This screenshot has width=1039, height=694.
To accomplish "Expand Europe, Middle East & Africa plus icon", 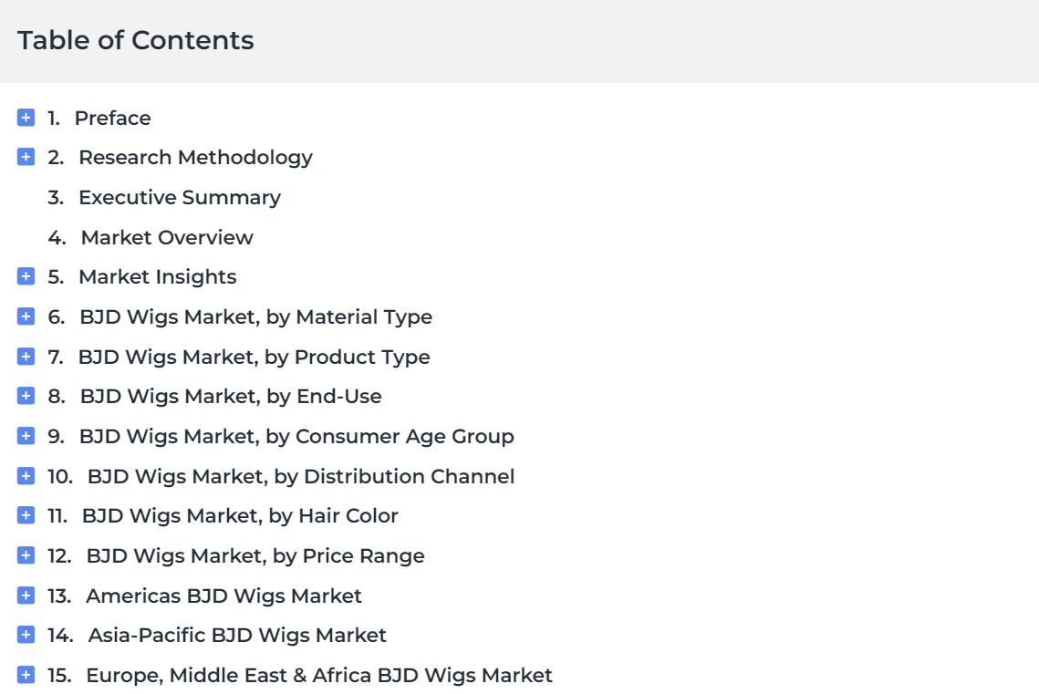I will (x=26, y=675).
